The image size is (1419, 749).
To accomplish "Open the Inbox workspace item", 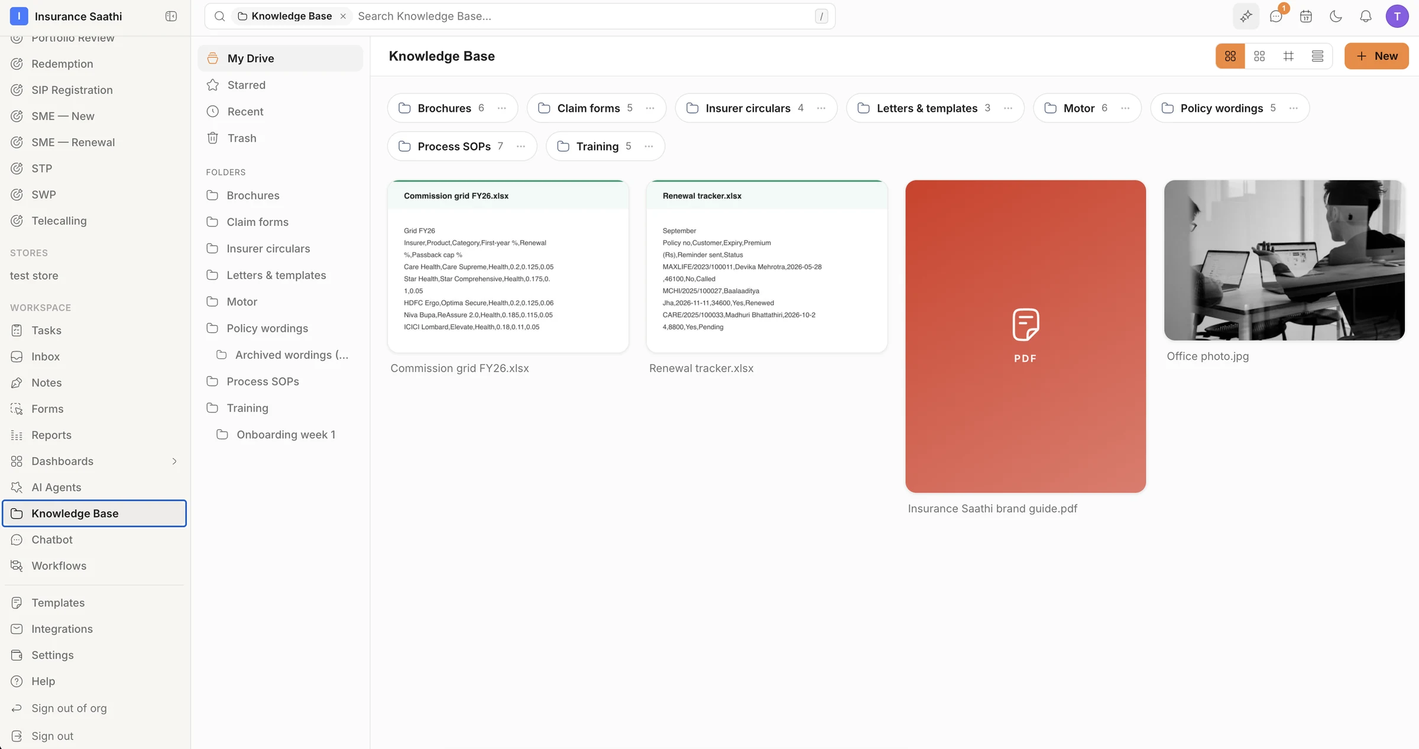I will click(x=95, y=356).
